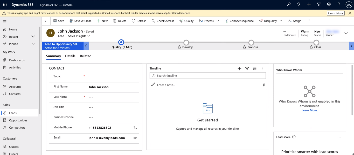Go back with the arrow button
This screenshot has height=155, width=354.
click(46, 21)
